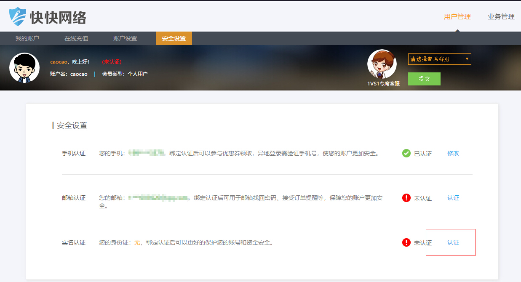Image resolution: width=521 pixels, height=282 pixels.
Task: Select the 安全设置 tab
Action: coord(174,38)
